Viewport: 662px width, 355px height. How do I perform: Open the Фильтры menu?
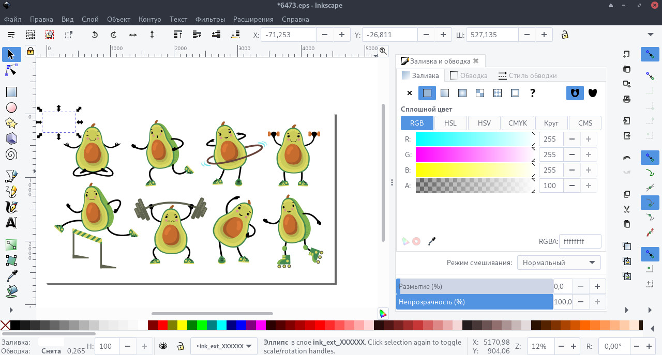point(210,19)
